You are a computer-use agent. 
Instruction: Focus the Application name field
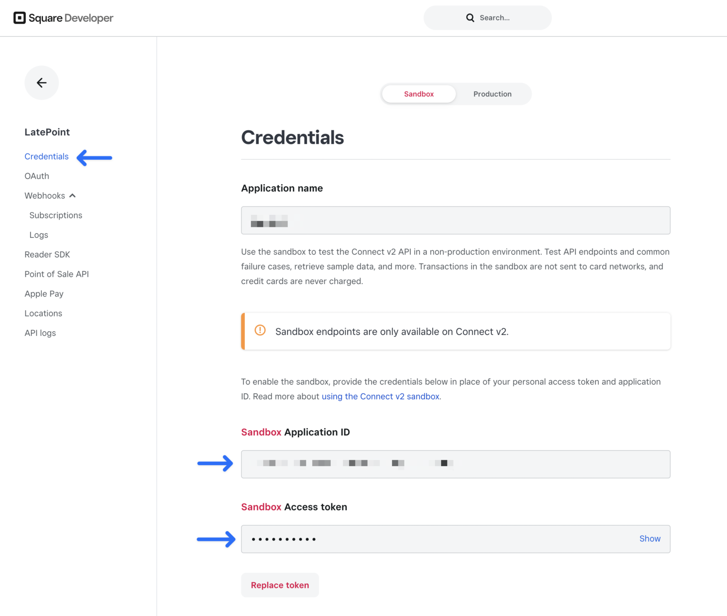point(455,221)
